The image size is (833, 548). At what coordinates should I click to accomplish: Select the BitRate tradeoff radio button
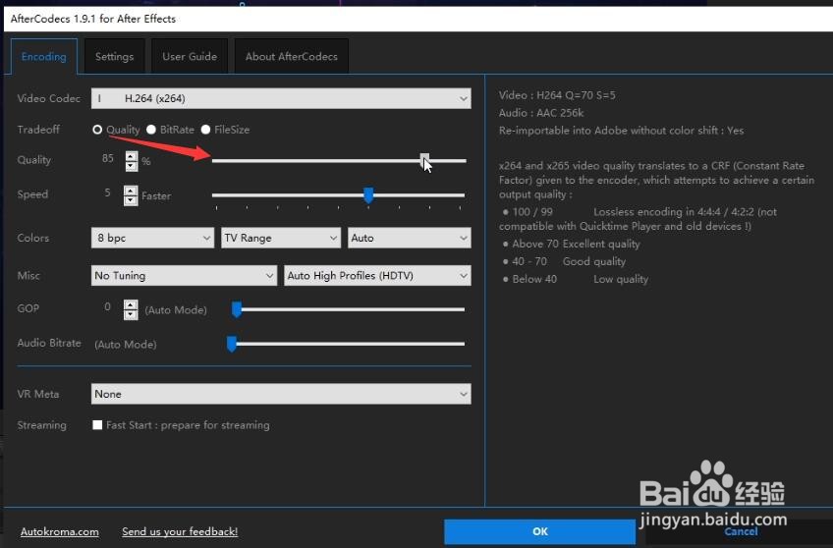tap(151, 130)
